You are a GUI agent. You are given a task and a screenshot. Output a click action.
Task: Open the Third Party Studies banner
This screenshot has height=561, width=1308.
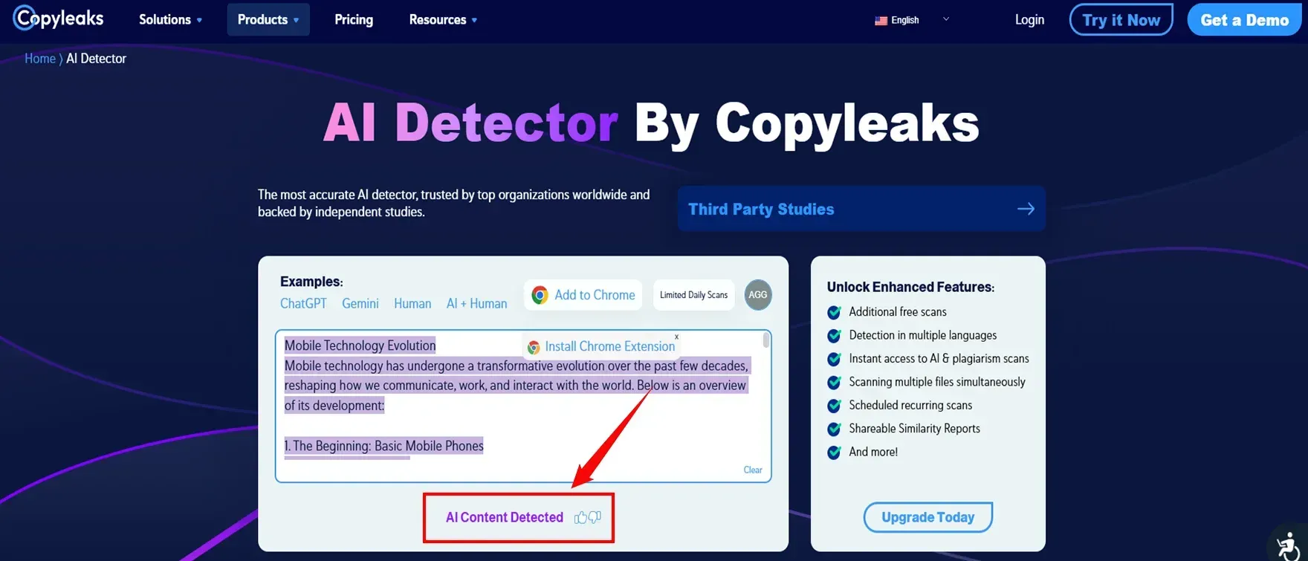(861, 209)
